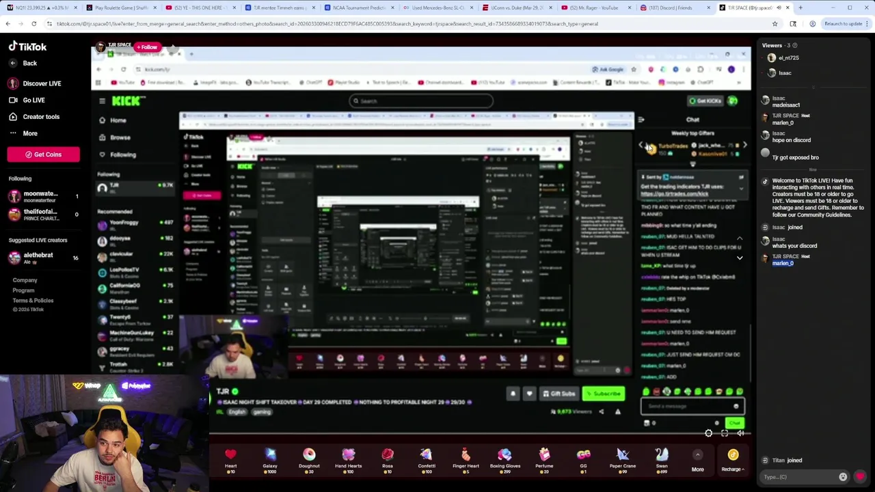Click the green Subscribe button in Kick stream
Screen dimensions: 875x492
point(603,394)
